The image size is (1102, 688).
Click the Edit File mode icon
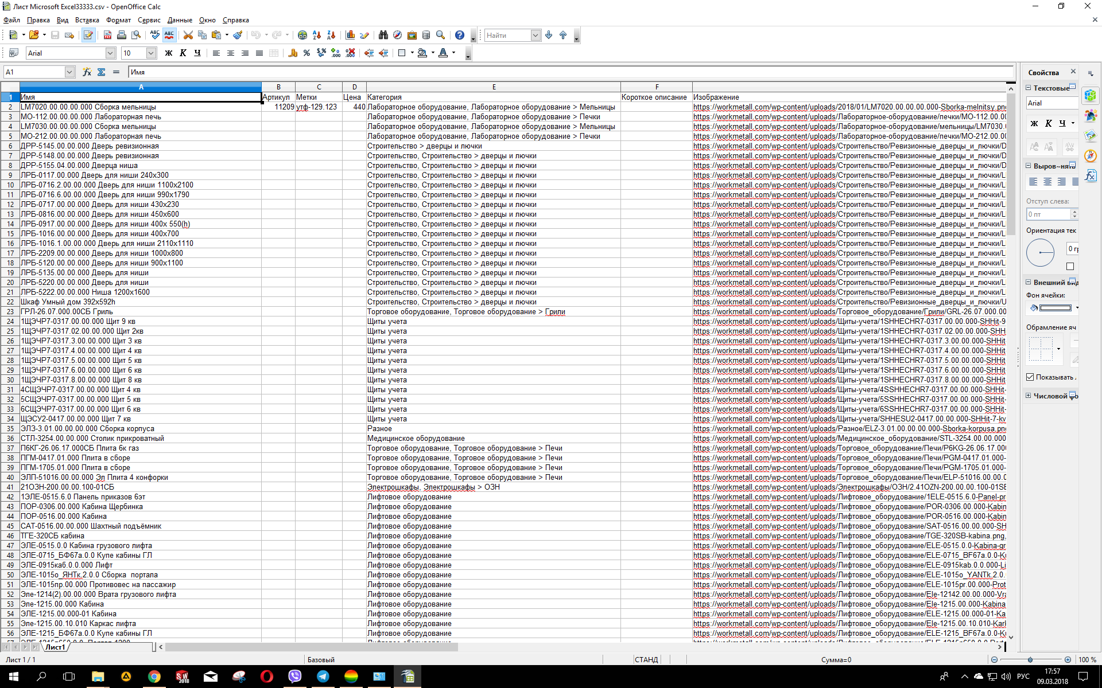pyautogui.click(x=88, y=36)
